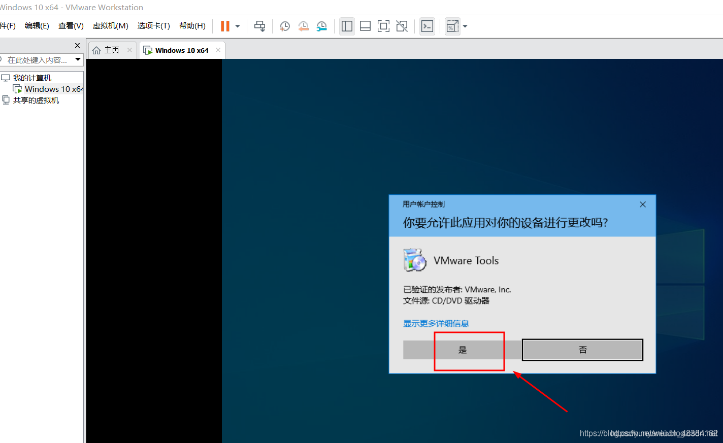Click the stretch guest display icon

click(x=452, y=26)
